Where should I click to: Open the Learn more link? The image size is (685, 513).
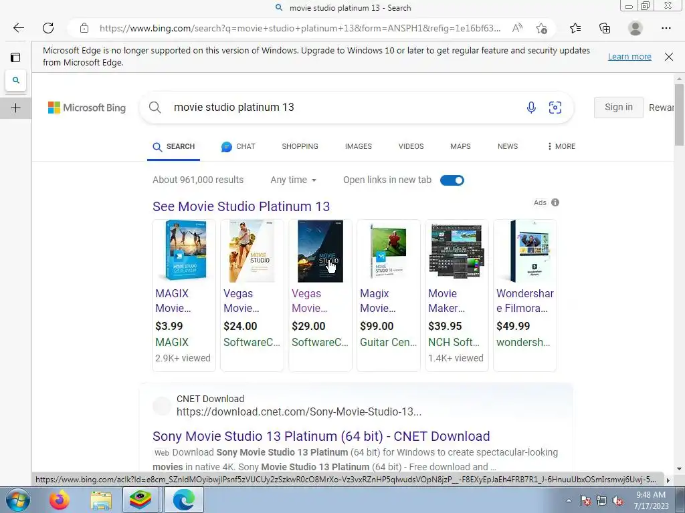(x=629, y=57)
